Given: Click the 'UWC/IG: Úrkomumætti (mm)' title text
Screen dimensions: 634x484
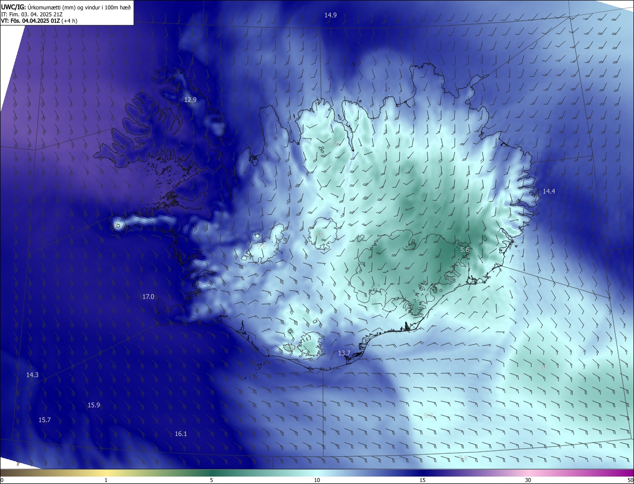Looking at the screenshot, I should [38, 7].
